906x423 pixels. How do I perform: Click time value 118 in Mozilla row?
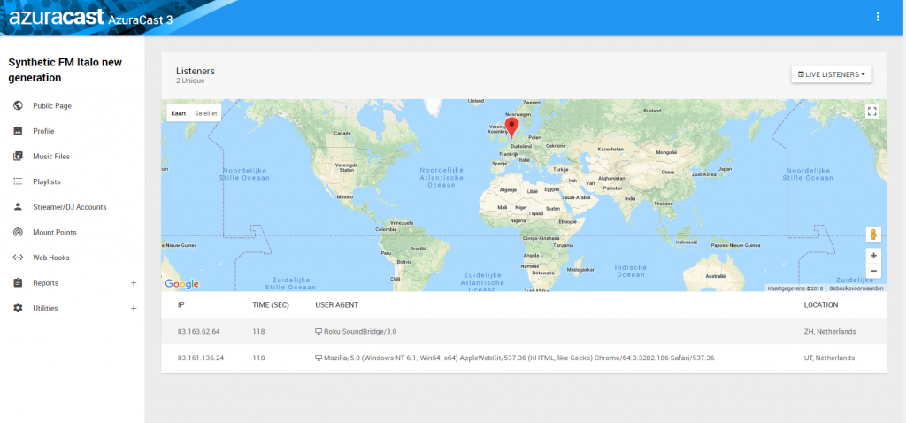(x=258, y=358)
